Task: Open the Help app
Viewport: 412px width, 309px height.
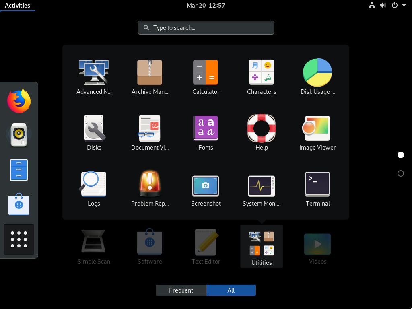Action: tap(262, 133)
